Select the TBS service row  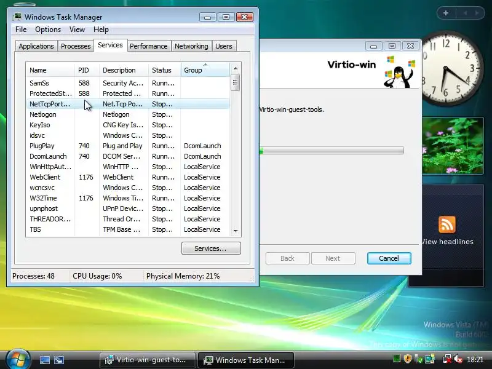click(x=128, y=229)
